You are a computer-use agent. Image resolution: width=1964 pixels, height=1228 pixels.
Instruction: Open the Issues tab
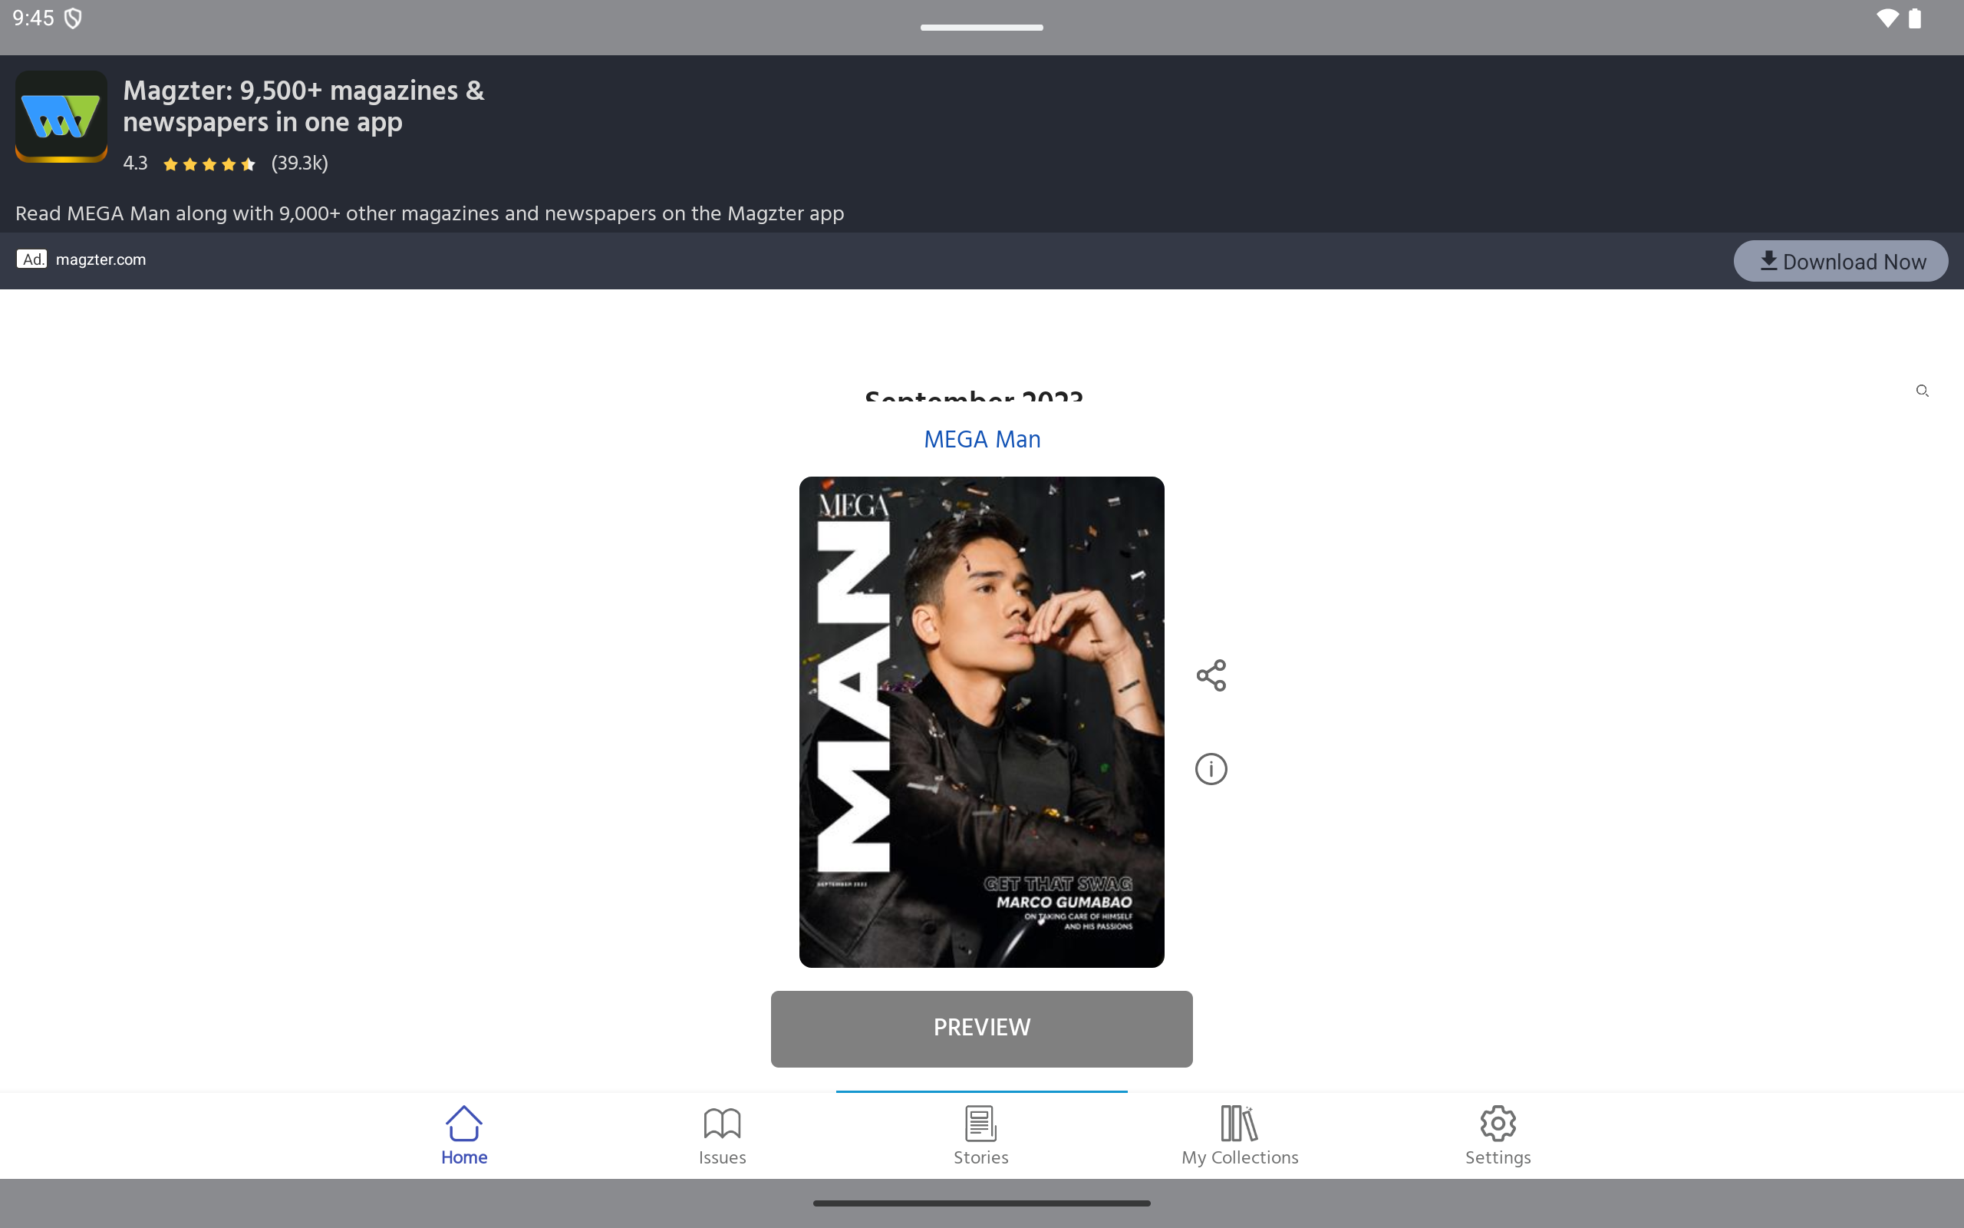pos(722,1134)
